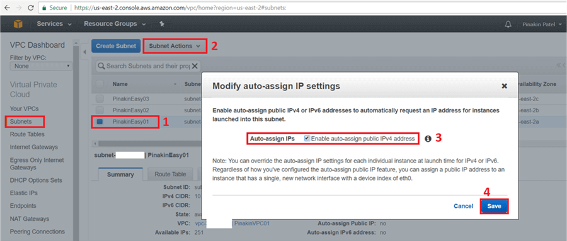Click the PinakinEasy02 name cell
Screen dimensions: 567x241
coord(131,110)
